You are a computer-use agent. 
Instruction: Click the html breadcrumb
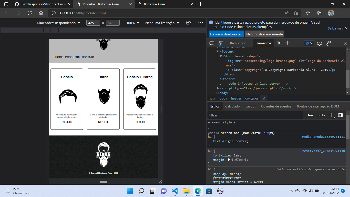(212, 98)
